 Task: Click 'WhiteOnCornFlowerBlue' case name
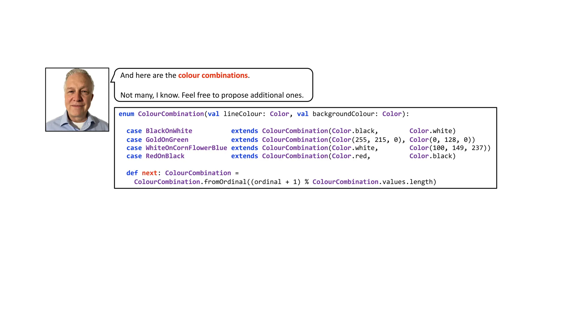tap(186, 148)
